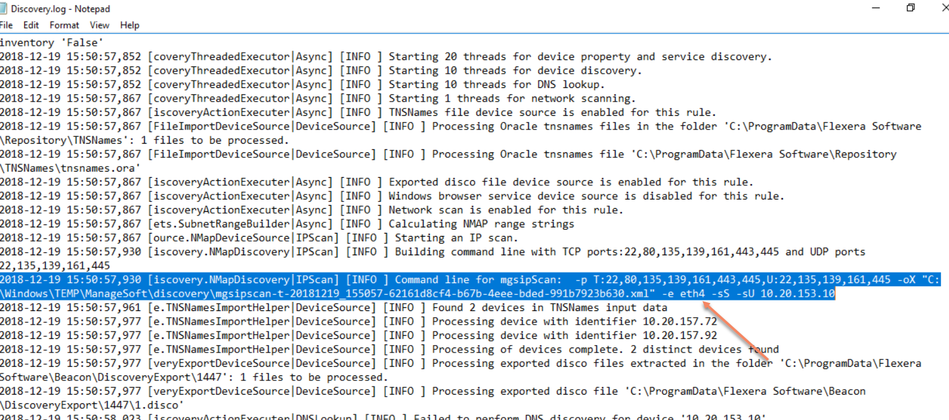This screenshot has width=949, height=420.
Task: Click line "Starting 20 threads for device property"
Action: click(x=386, y=56)
